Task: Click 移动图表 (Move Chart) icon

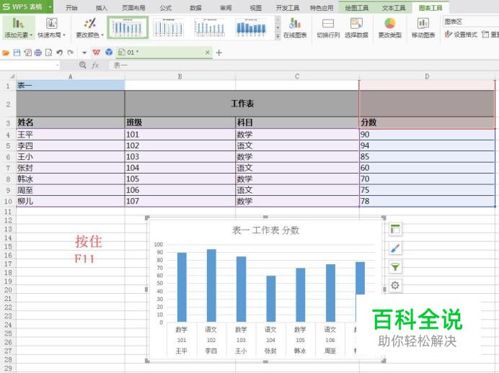Action: pos(423,23)
